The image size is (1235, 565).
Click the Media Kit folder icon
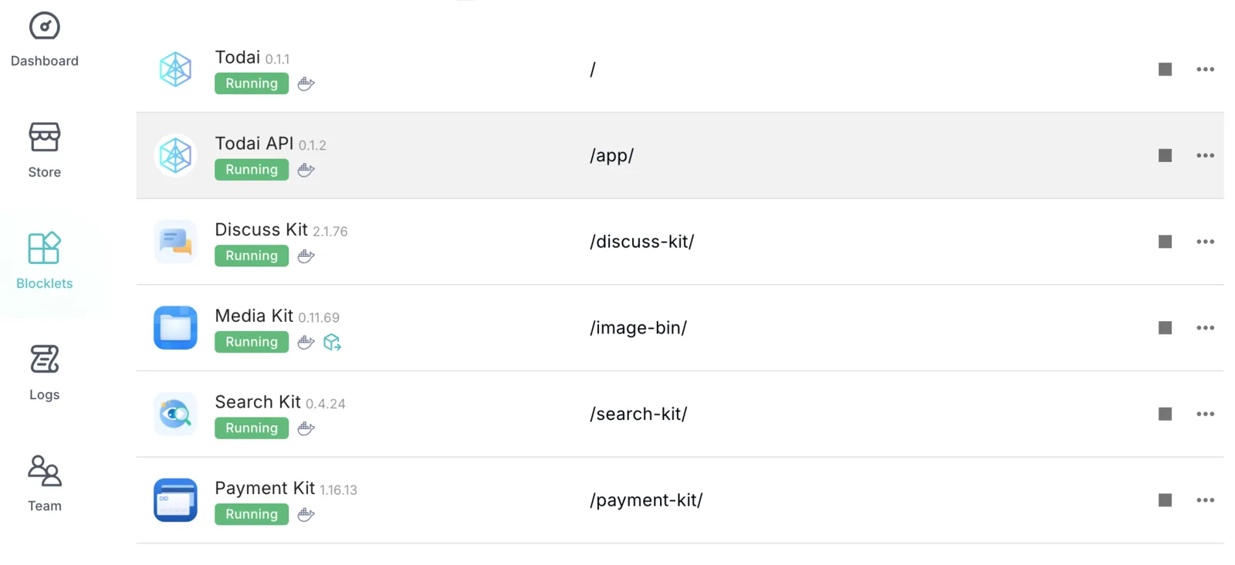coord(175,328)
